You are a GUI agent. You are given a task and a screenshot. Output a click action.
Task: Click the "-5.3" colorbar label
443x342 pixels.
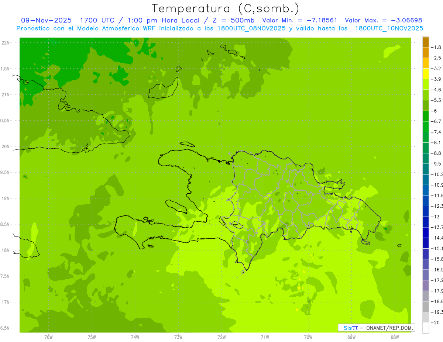436,100
